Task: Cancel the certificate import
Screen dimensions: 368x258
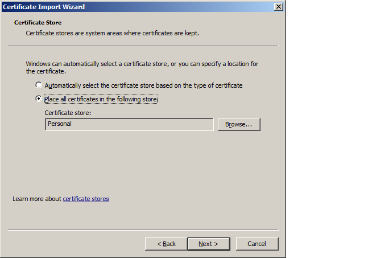Action: pyautogui.click(x=257, y=244)
